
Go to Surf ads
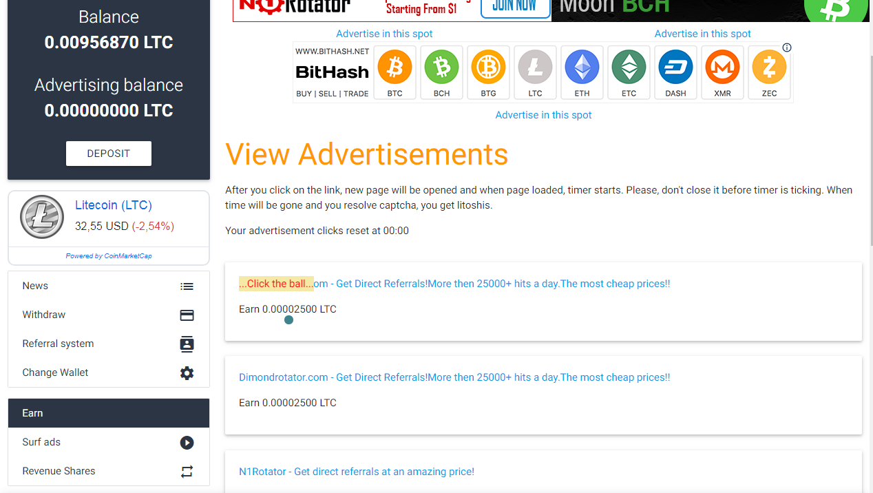pyautogui.click(x=109, y=443)
